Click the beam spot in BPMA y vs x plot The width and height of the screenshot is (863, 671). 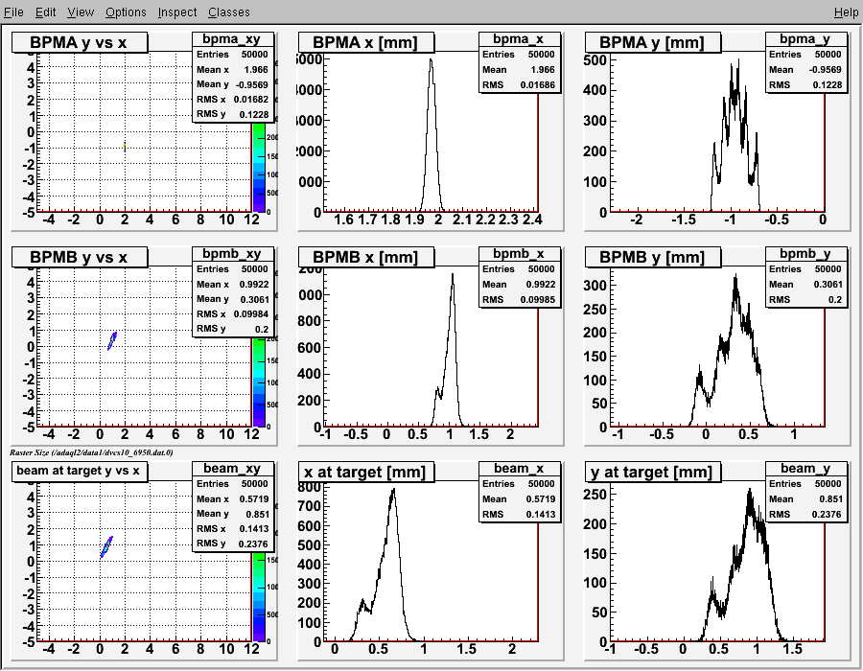coord(125,147)
